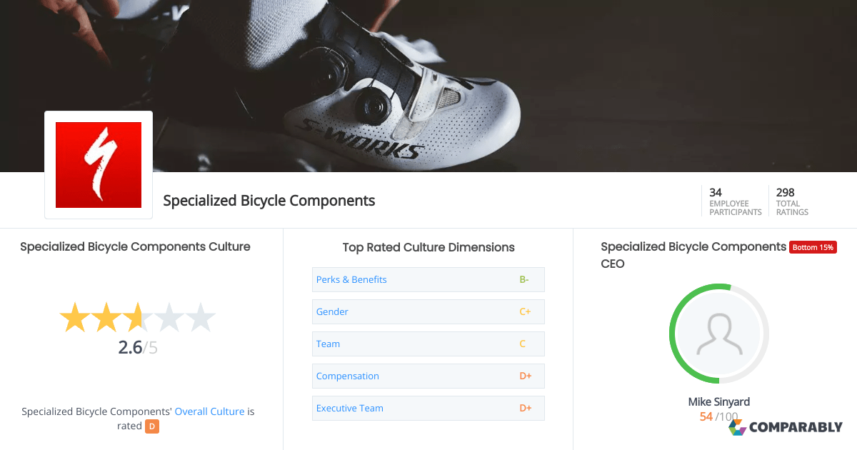This screenshot has height=450, width=857.
Task: Open the Gender culture dimension
Action: pos(332,311)
